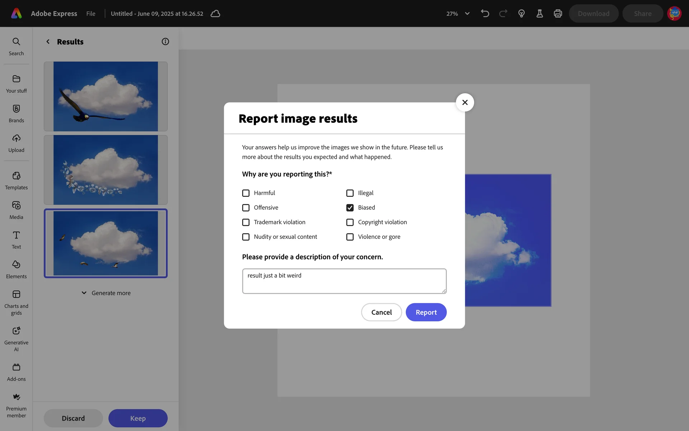Click the Report button
Image resolution: width=689 pixels, height=431 pixels.
426,312
